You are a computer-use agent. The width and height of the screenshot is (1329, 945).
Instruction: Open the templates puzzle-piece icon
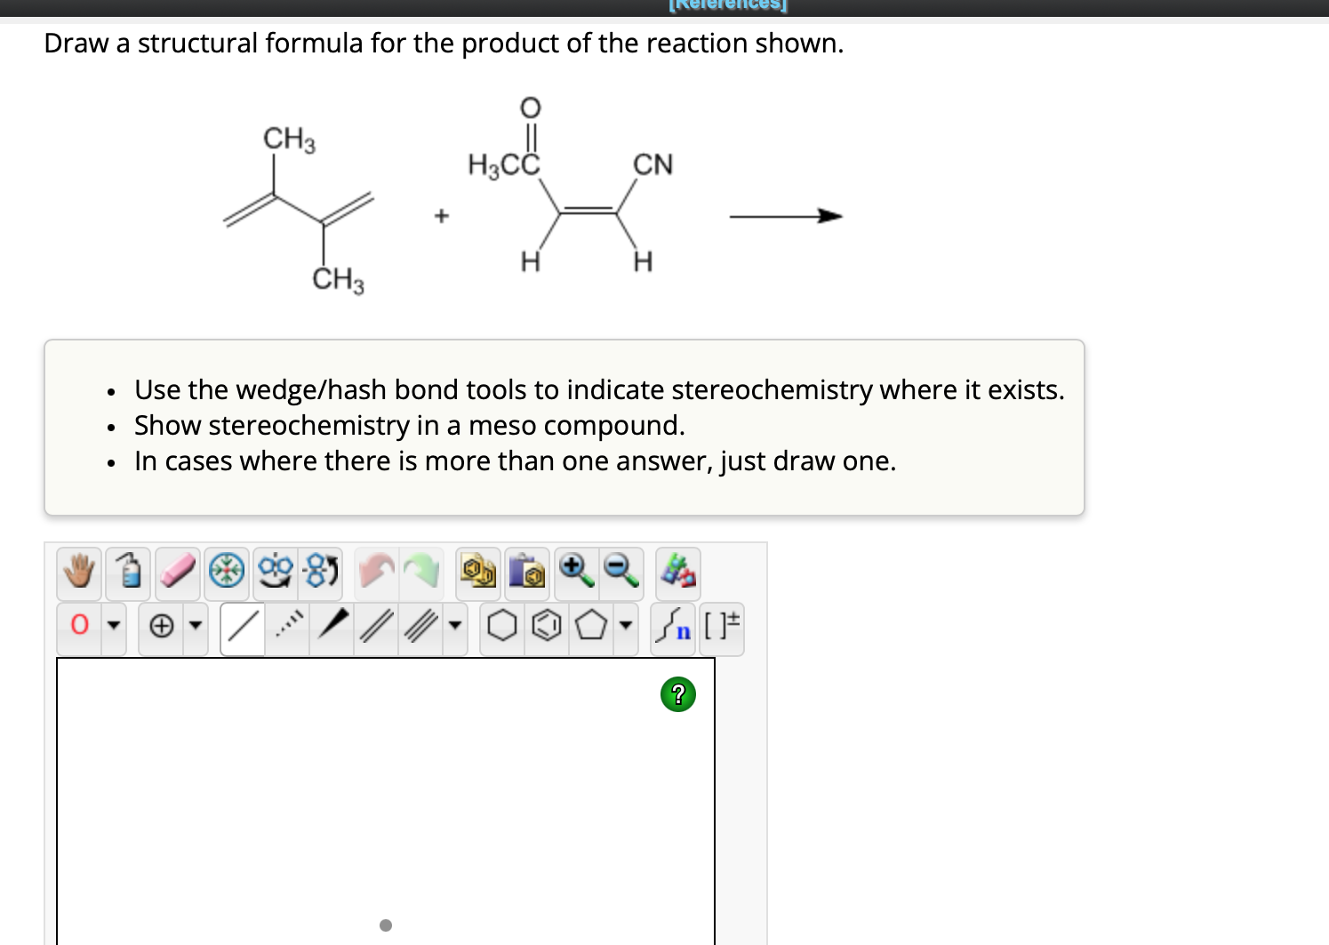[x=678, y=572]
